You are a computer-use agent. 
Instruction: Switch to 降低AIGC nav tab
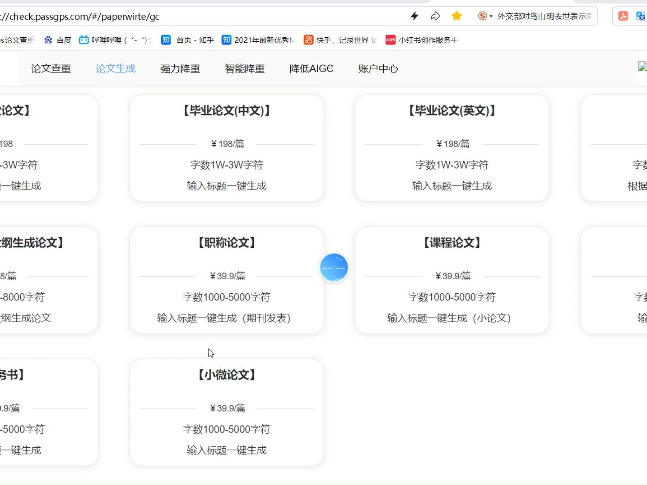311,68
